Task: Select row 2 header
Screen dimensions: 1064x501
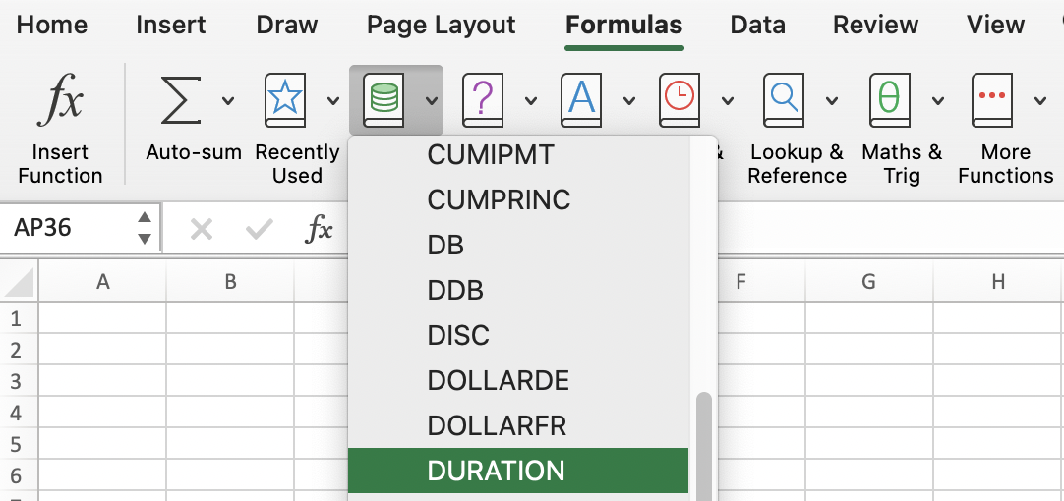Action: coord(19,349)
